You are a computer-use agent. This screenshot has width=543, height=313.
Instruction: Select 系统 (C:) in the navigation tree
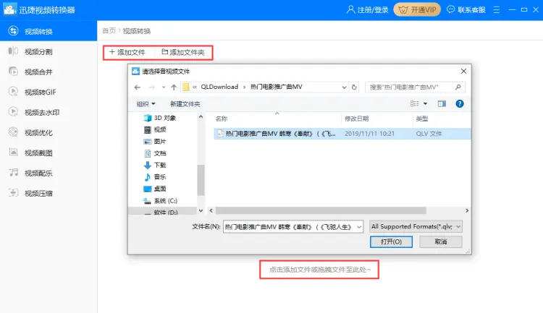pyautogui.click(x=160, y=201)
